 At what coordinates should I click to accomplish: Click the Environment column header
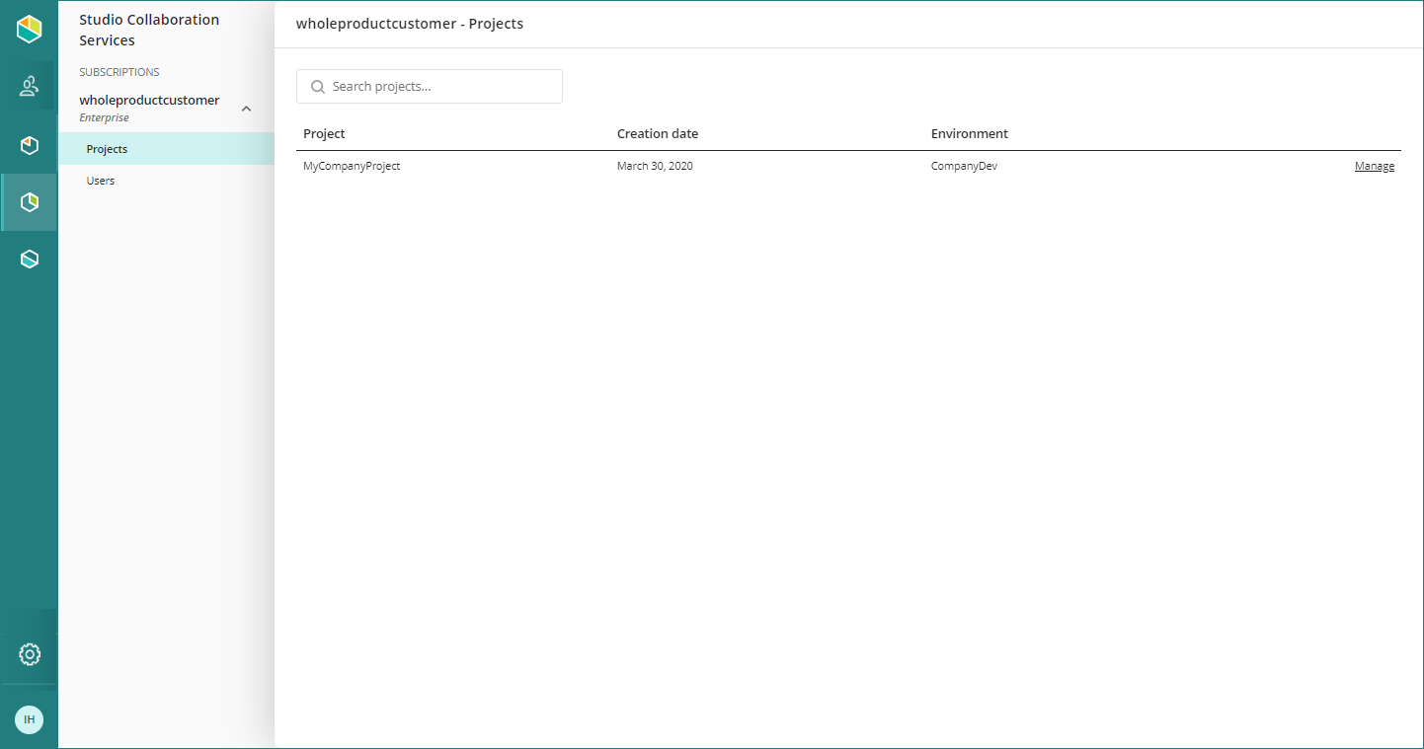(x=970, y=134)
